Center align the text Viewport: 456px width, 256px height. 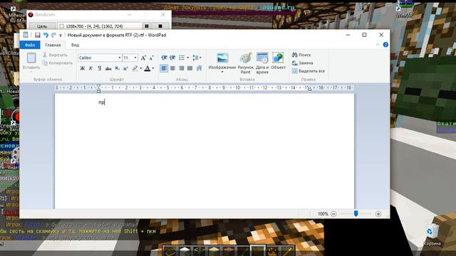pos(172,68)
